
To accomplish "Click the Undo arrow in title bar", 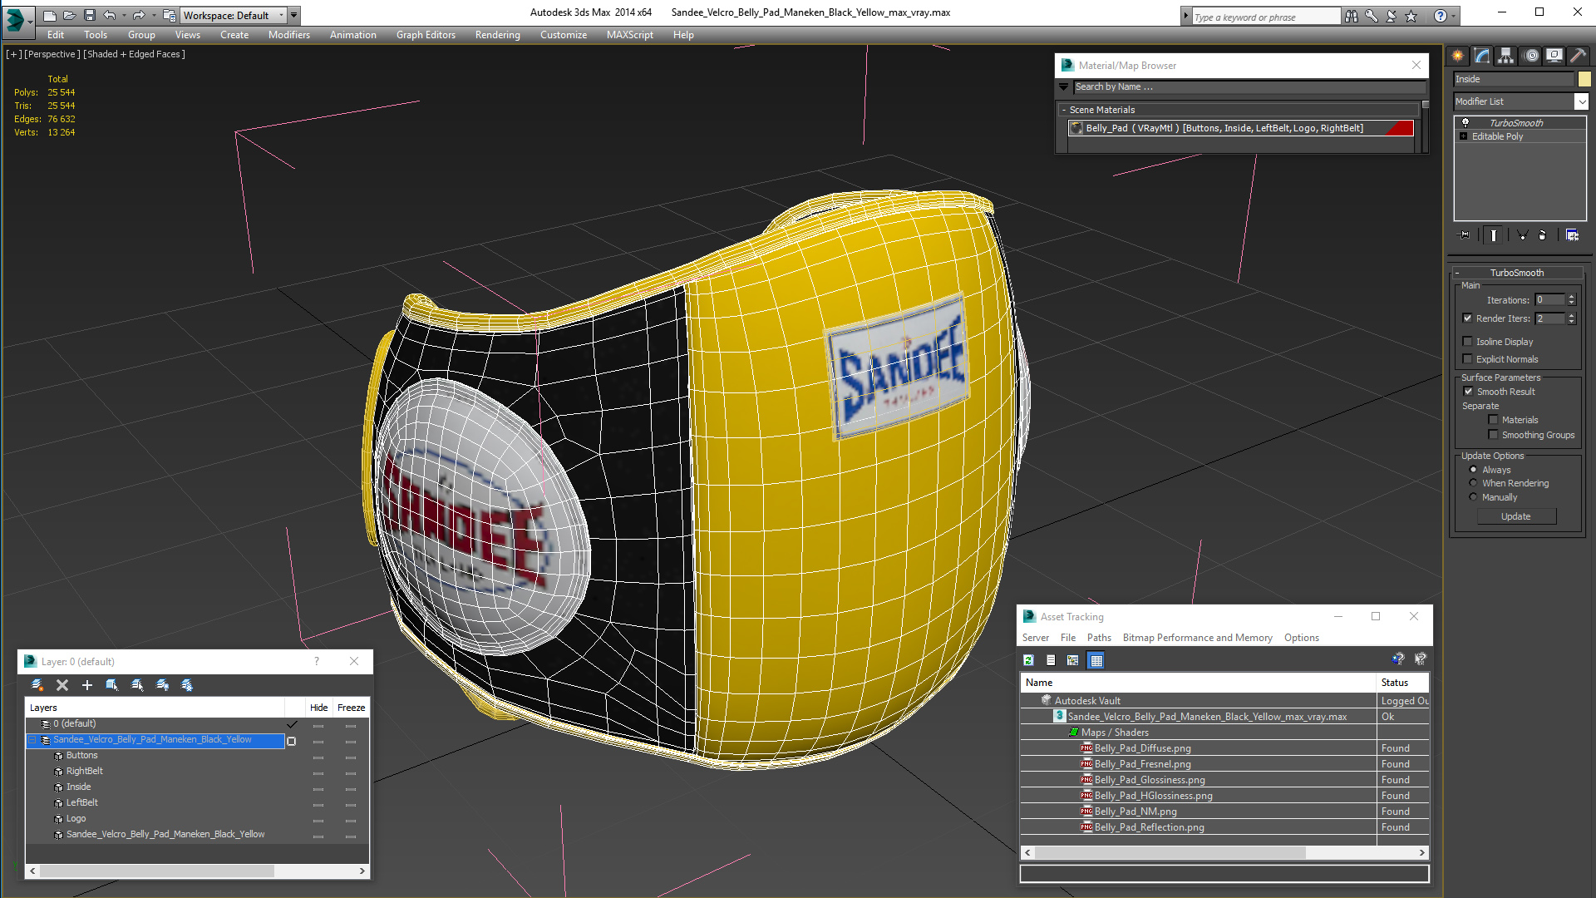I will pyautogui.click(x=110, y=15).
